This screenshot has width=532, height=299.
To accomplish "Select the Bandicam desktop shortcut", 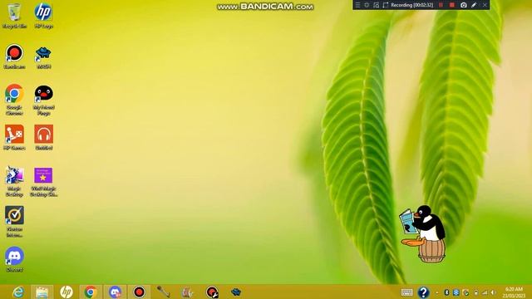I will tap(14, 56).
